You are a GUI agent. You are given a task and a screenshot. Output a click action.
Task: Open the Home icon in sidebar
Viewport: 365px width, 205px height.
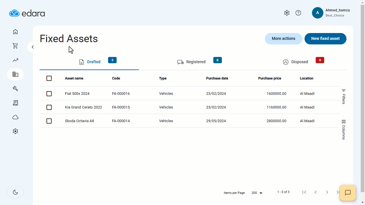(x=15, y=32)
